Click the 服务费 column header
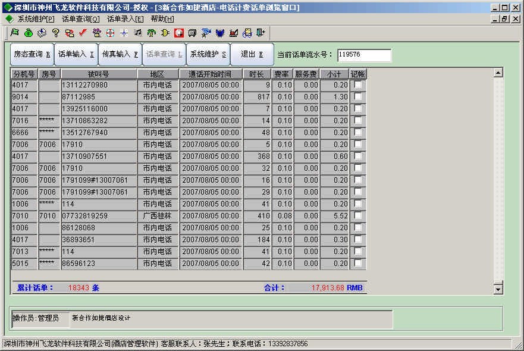Viewport: 524px width, 351px height. (306, 74)
